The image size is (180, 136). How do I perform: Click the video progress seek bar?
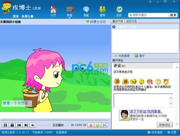click(55, 120)
